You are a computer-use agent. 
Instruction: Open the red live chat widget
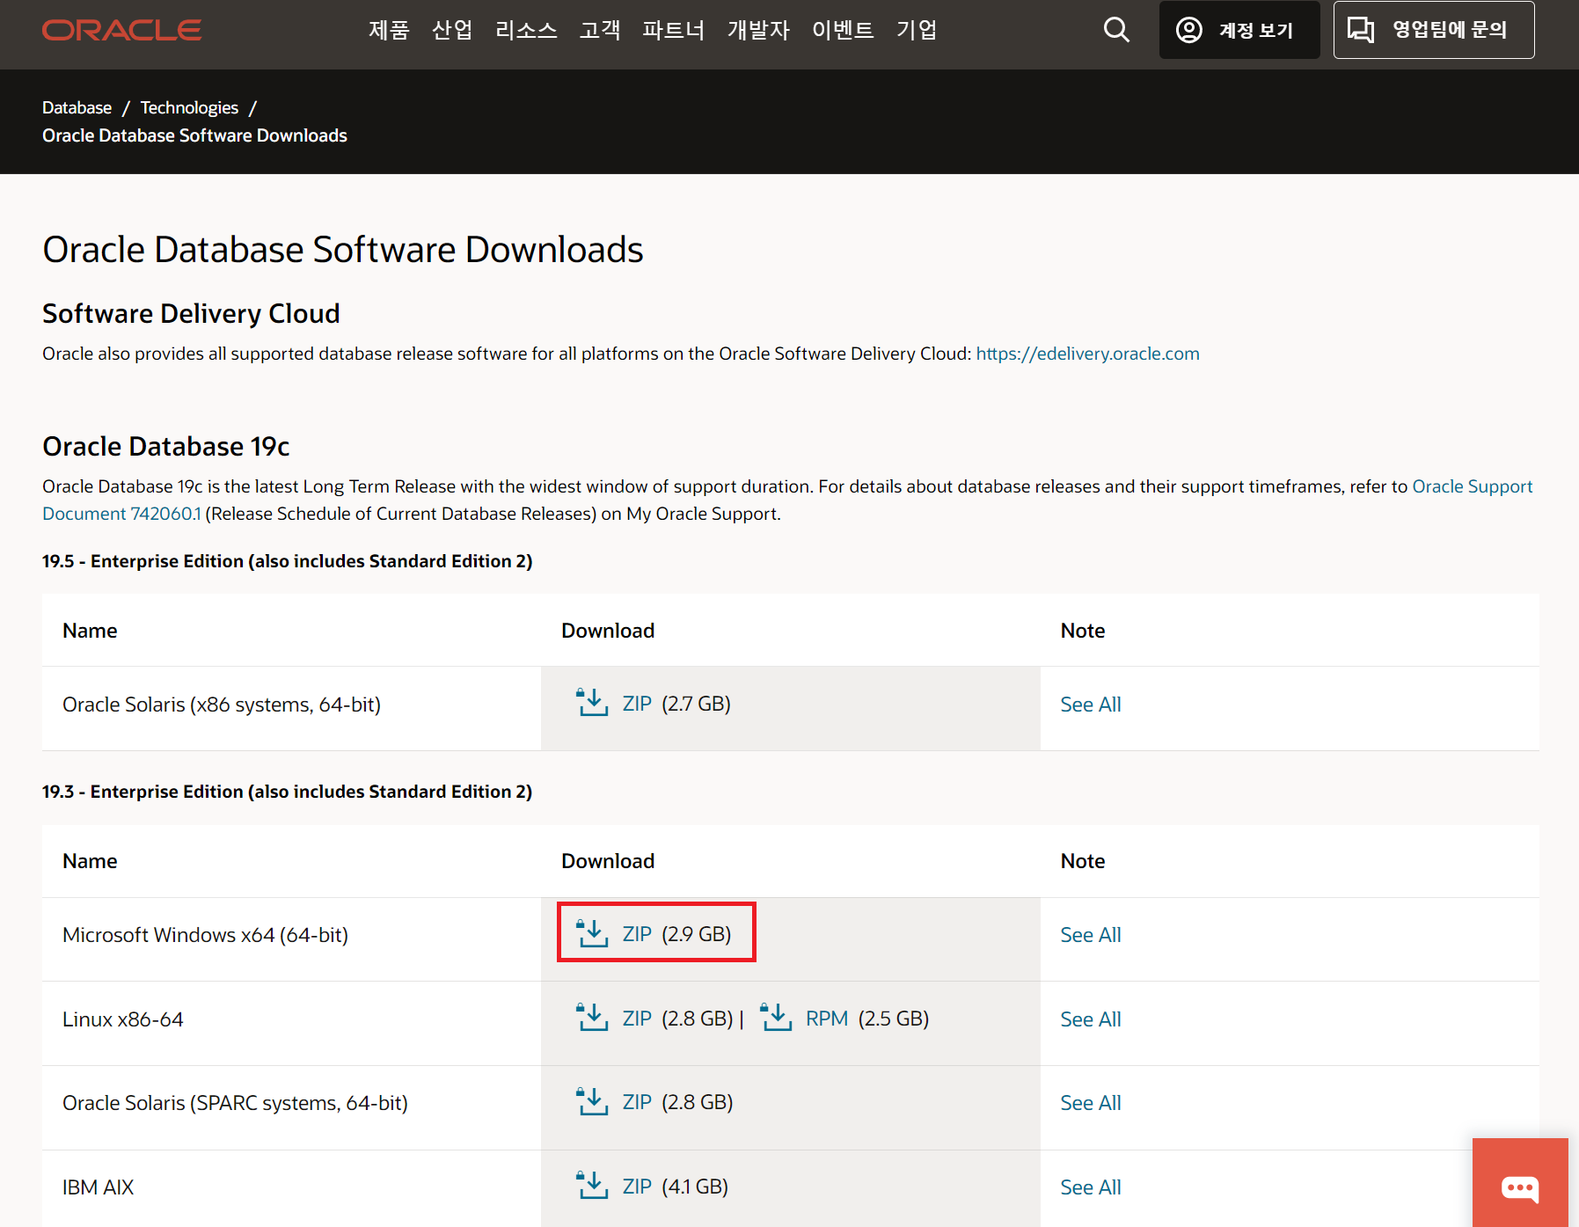point(1520,1184)
